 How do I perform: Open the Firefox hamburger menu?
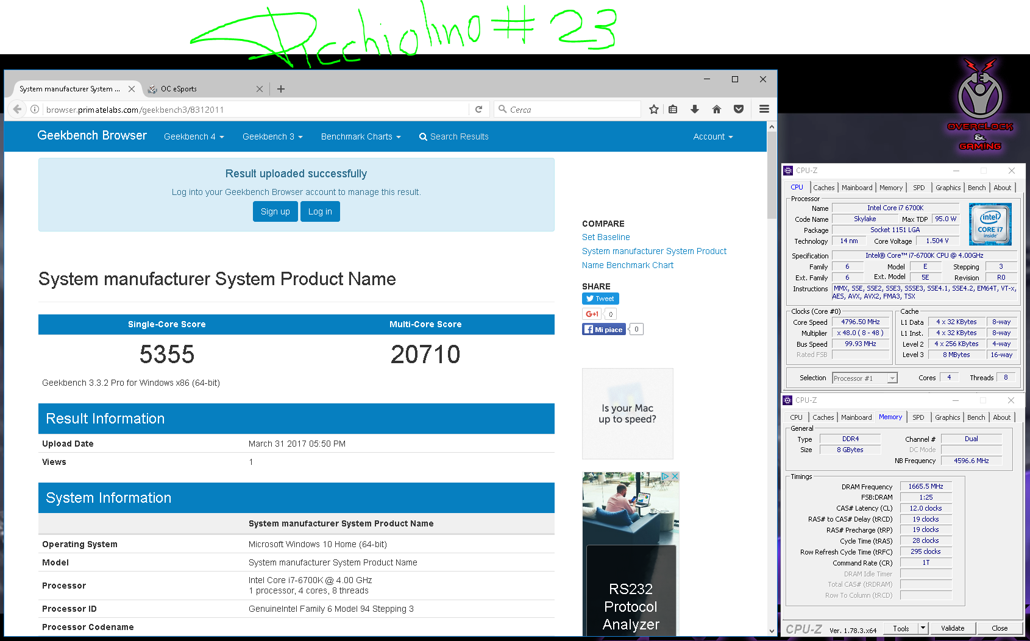[764, 109]
